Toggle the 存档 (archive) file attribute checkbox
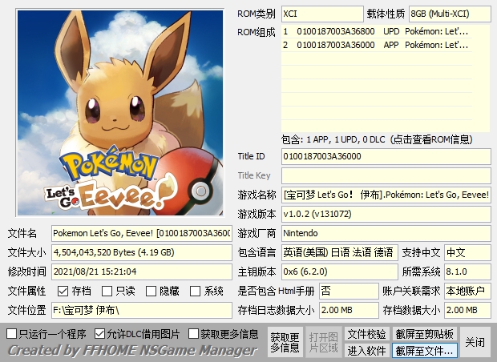Viewport: 497px width, 362px height. 63,292
